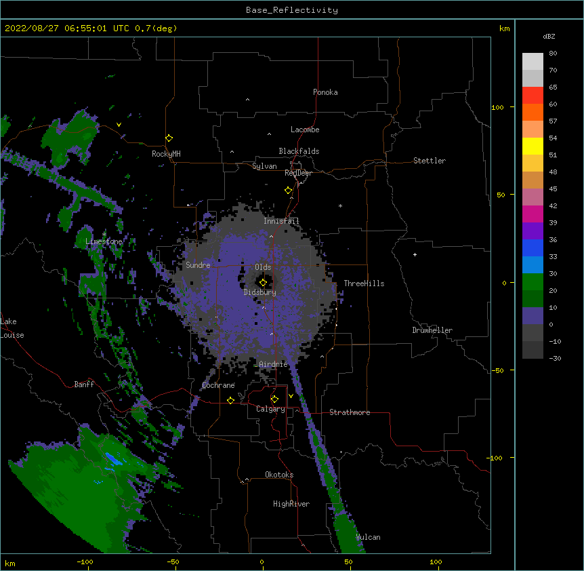Click the Limestone label
584x571 pixels.
pos(104,241)
